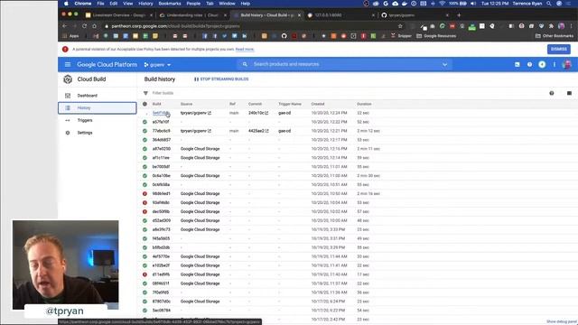Click the red failed status icon for dec50f9b

(x=144, y=212)
